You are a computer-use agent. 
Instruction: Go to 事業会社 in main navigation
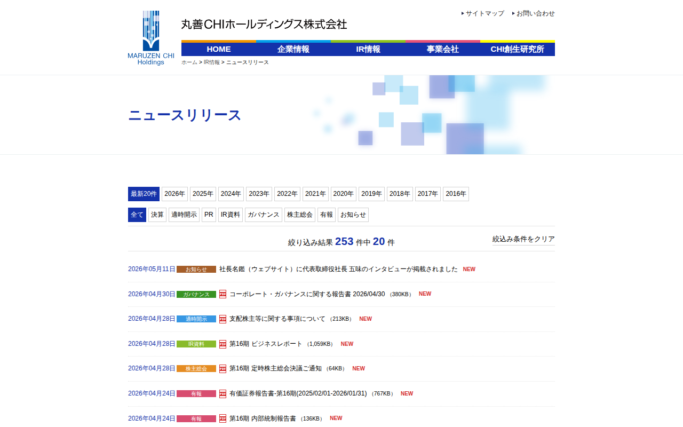point(443,49)
